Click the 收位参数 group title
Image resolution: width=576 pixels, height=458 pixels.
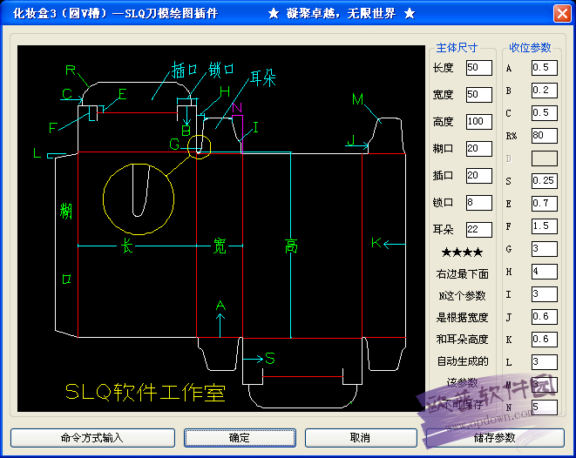pos(530,48)
